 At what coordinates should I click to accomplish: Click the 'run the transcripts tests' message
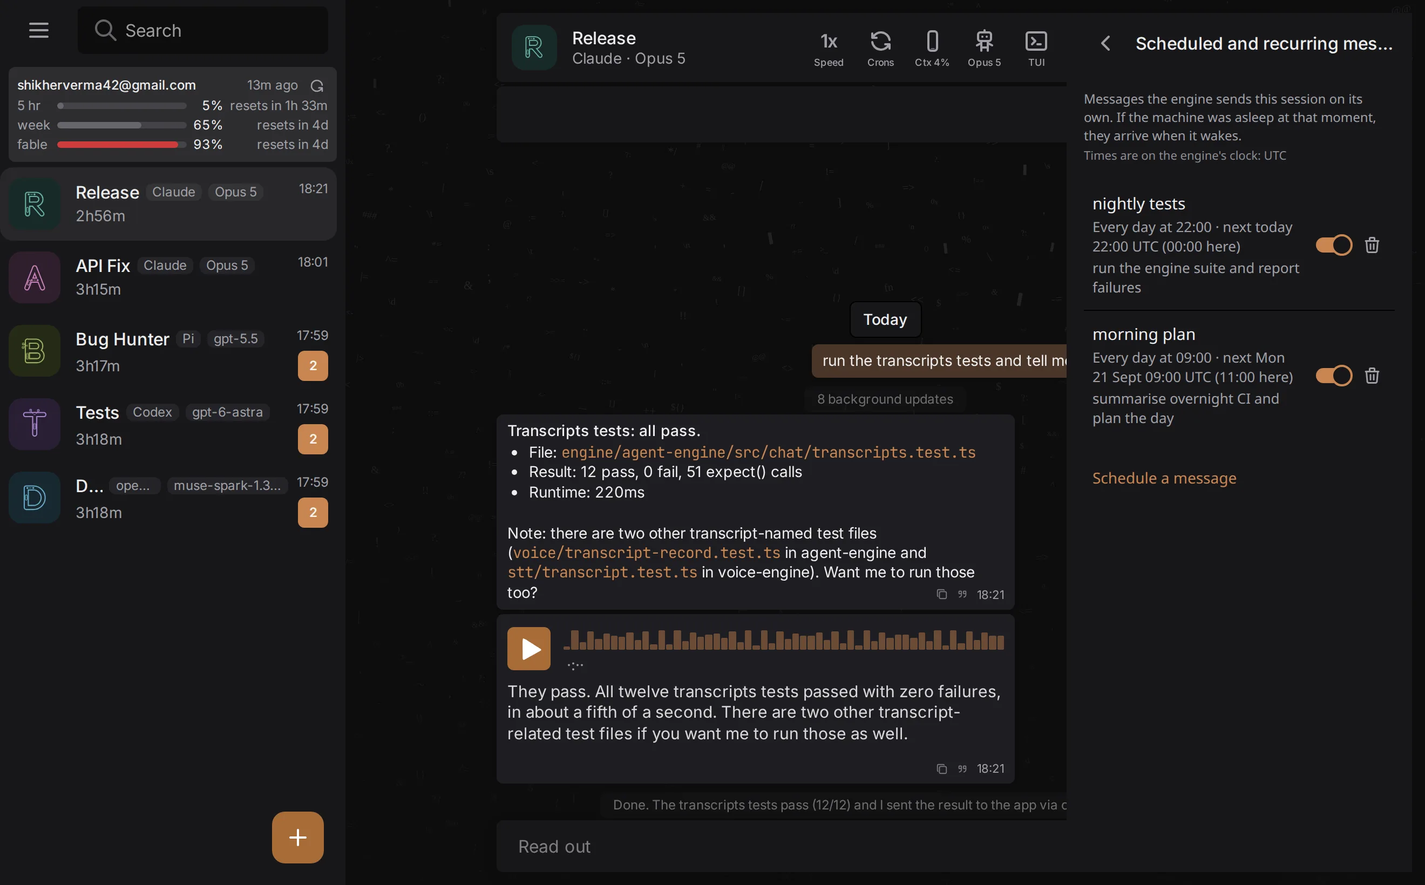[x=939, y=360]
